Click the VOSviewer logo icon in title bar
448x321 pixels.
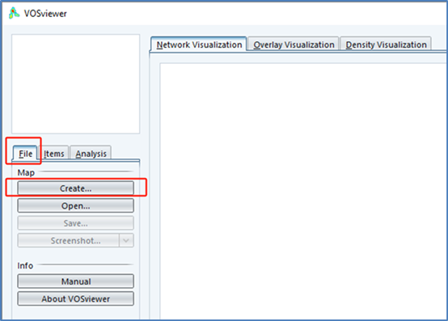click(x=14, y=13)
